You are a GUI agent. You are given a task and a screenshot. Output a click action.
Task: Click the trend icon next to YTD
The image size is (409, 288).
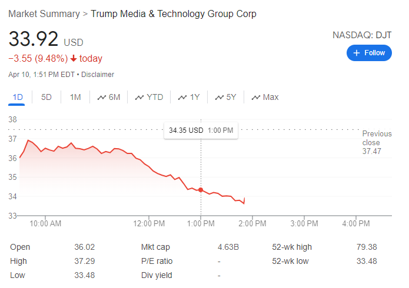139,97
